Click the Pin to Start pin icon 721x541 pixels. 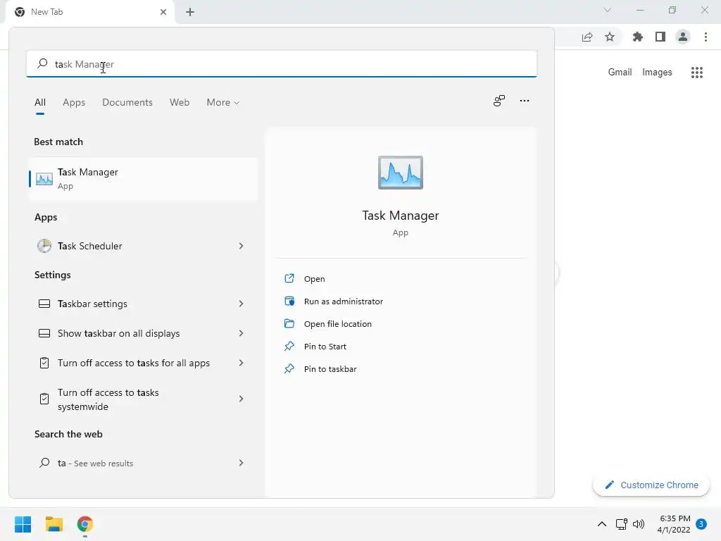point(289,346)
